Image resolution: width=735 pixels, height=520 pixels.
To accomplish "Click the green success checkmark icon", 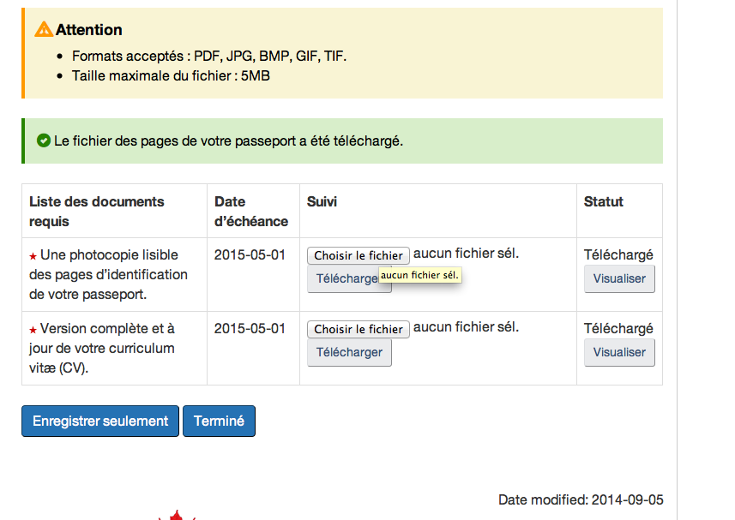I will 44,140.
